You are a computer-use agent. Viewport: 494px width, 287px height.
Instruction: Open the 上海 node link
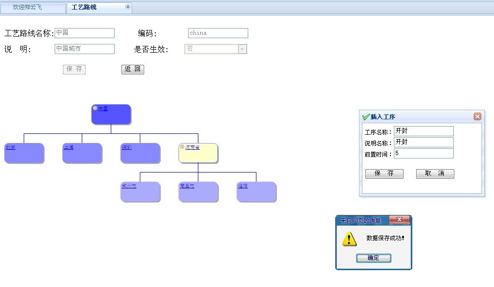[68, 147]
